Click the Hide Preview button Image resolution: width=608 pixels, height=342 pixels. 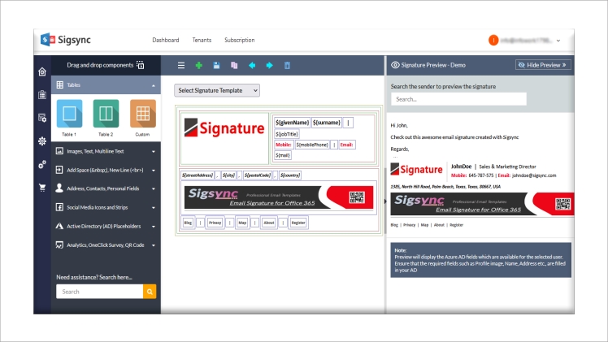click(543, 65)
